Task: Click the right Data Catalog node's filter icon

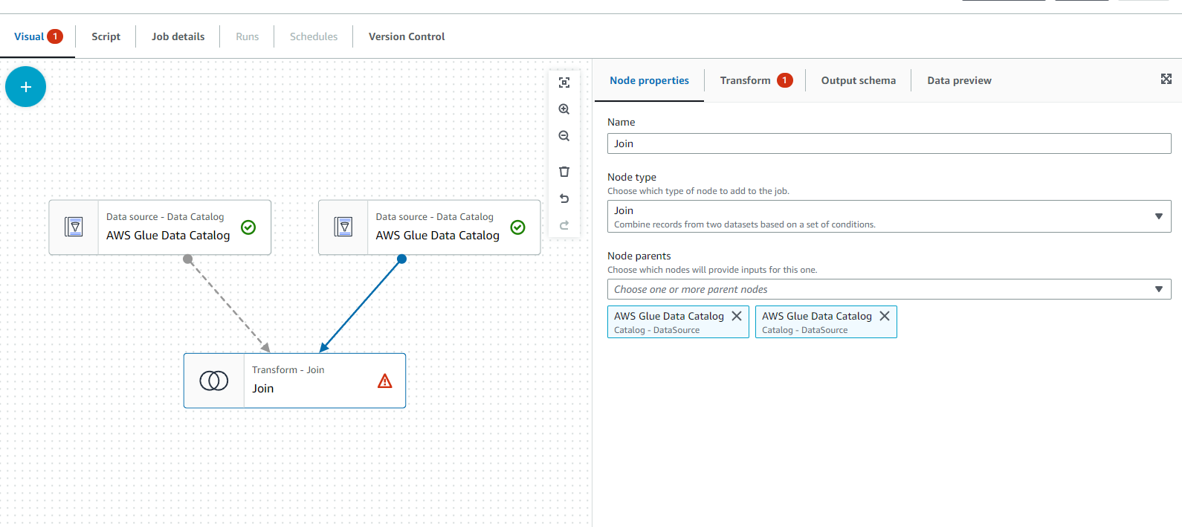Action: point(343,227)
